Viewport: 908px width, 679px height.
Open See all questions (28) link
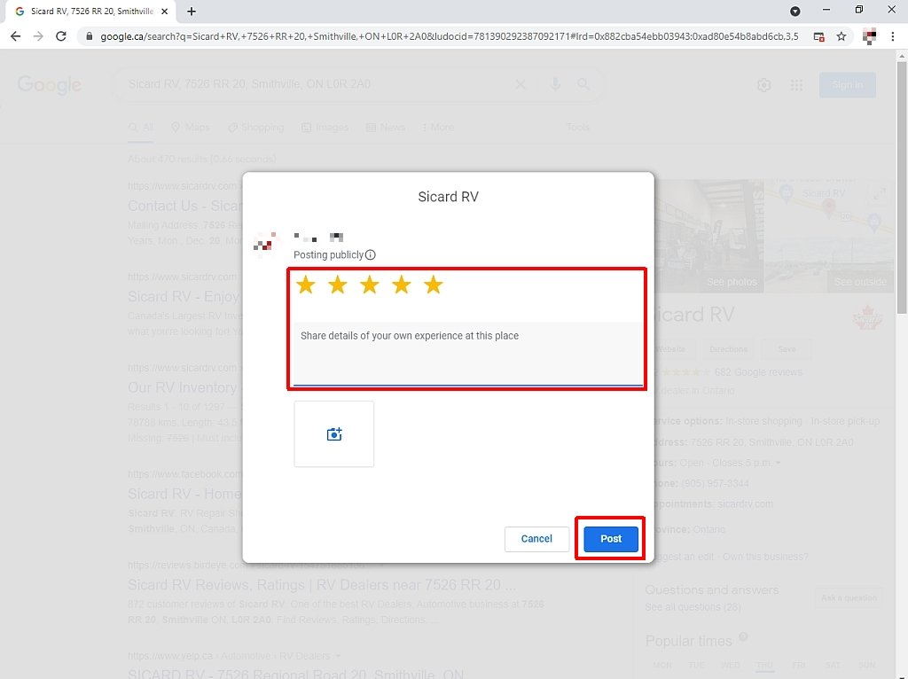[x=693, y=607]
